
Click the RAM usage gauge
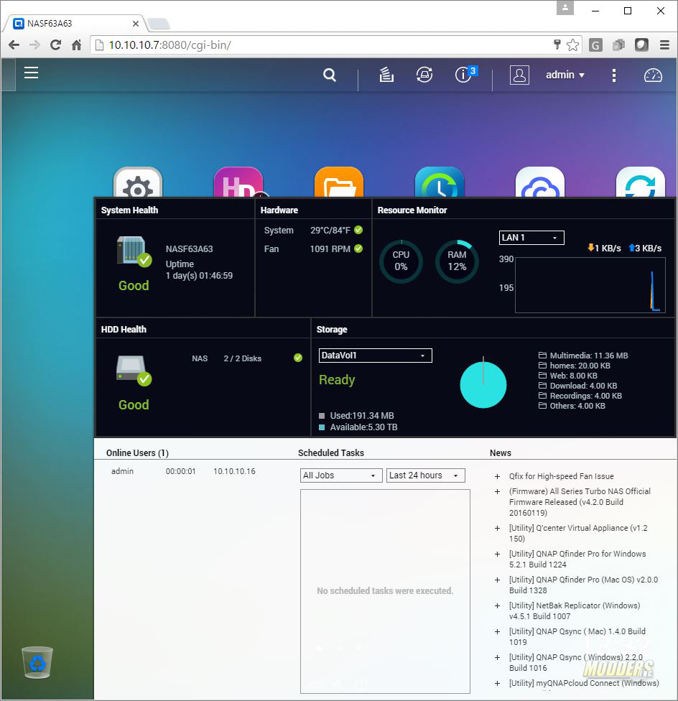[457, 261]
